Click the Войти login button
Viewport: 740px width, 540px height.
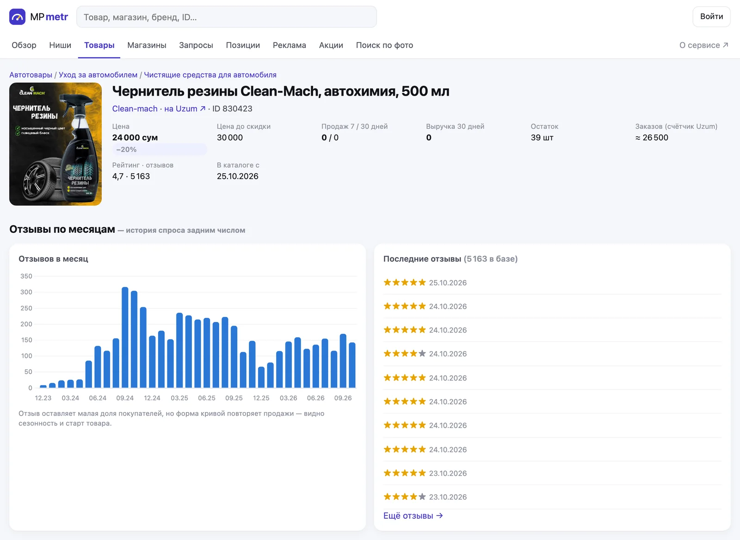[x=711, y=17]
